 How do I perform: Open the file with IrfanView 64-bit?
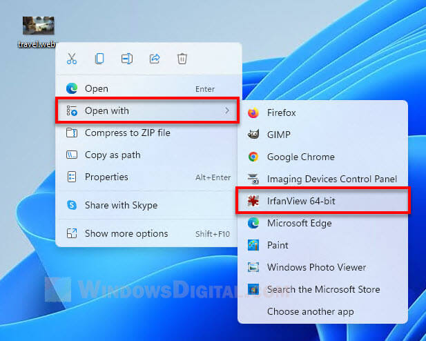(x=322, y=201)
